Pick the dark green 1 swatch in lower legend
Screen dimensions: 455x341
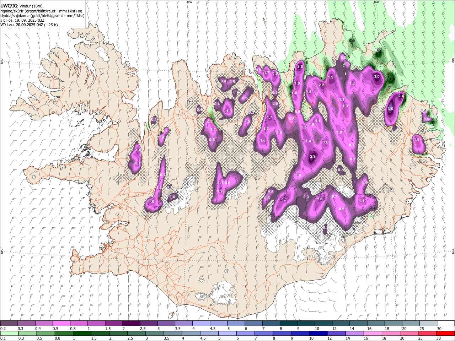coord(82,334)
